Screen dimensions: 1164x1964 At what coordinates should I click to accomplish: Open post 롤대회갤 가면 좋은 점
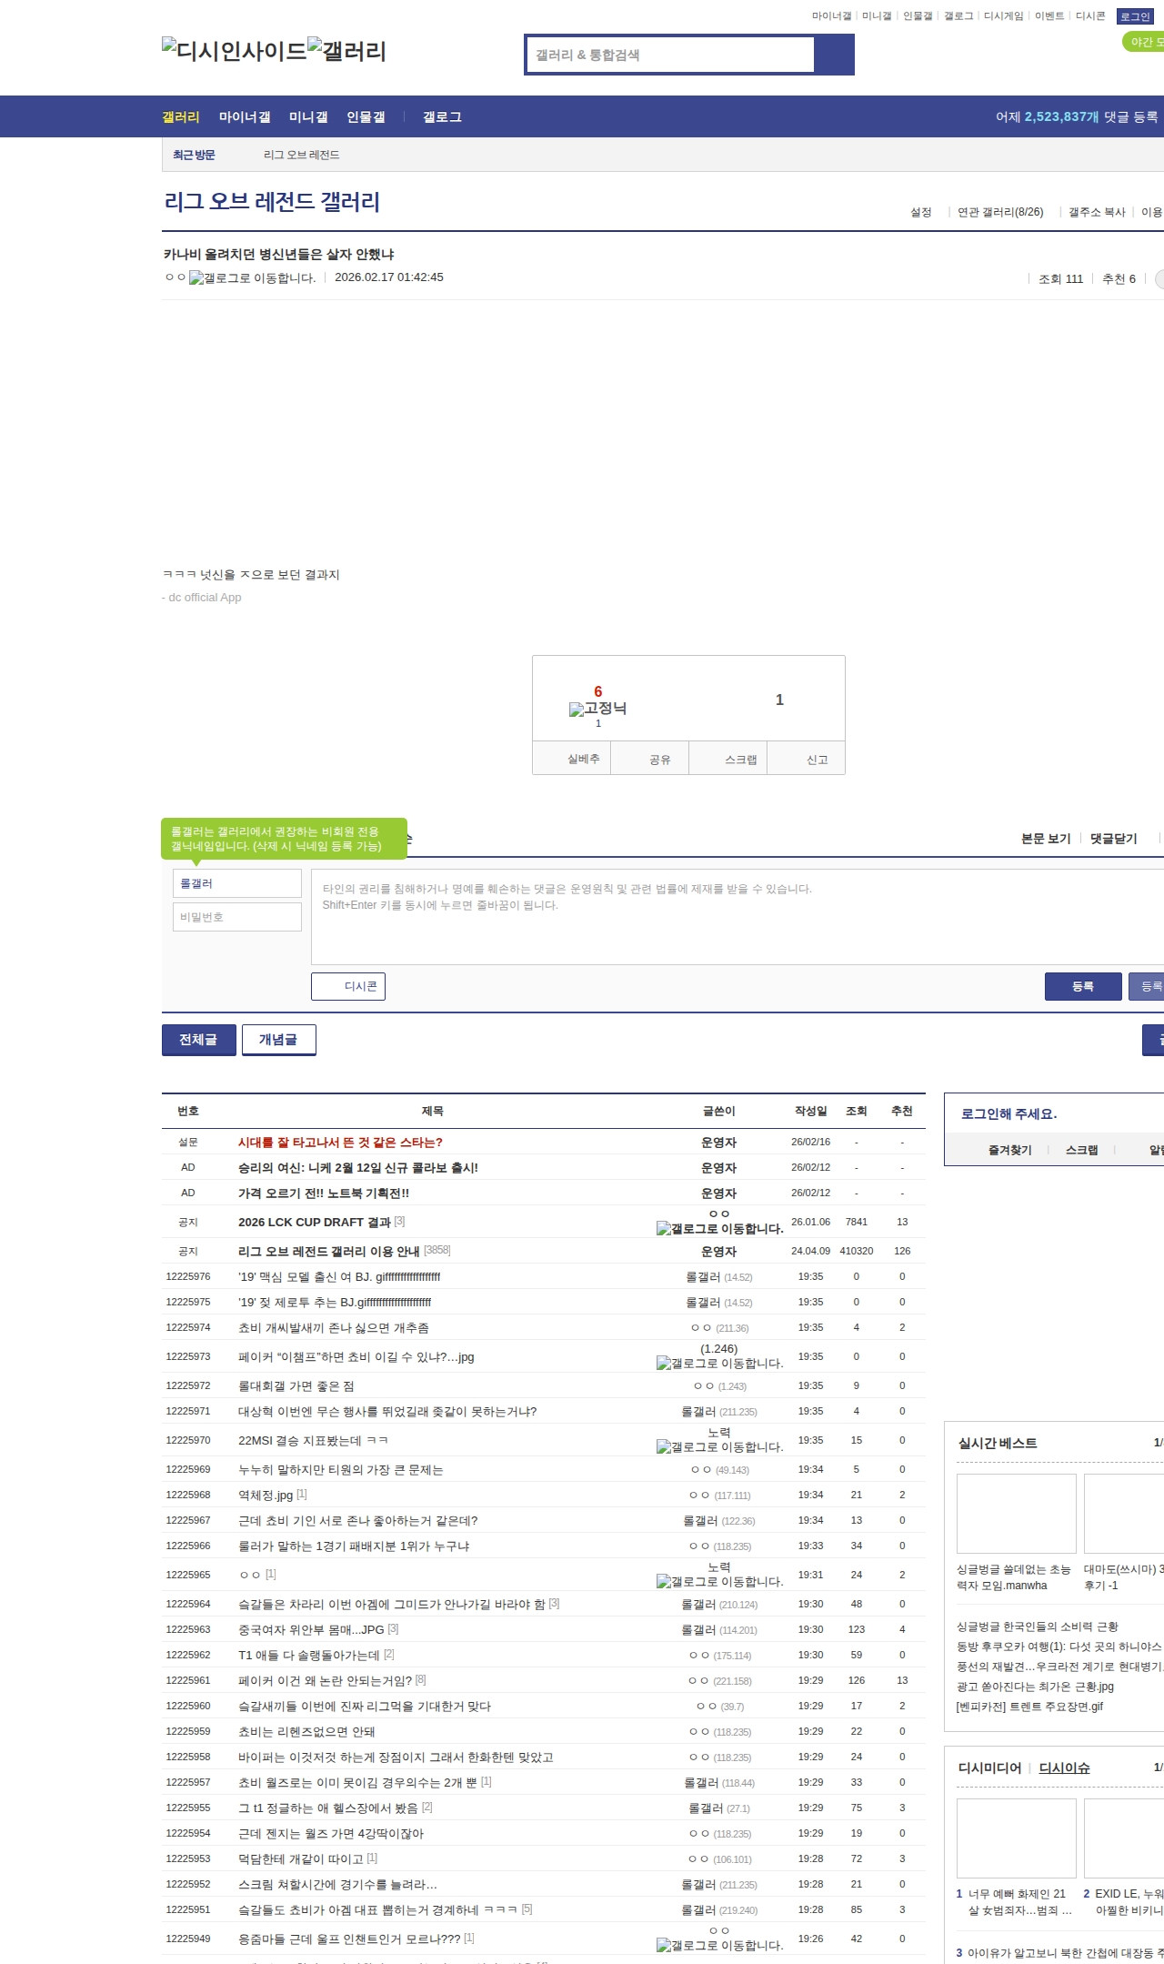point(296,1386)
